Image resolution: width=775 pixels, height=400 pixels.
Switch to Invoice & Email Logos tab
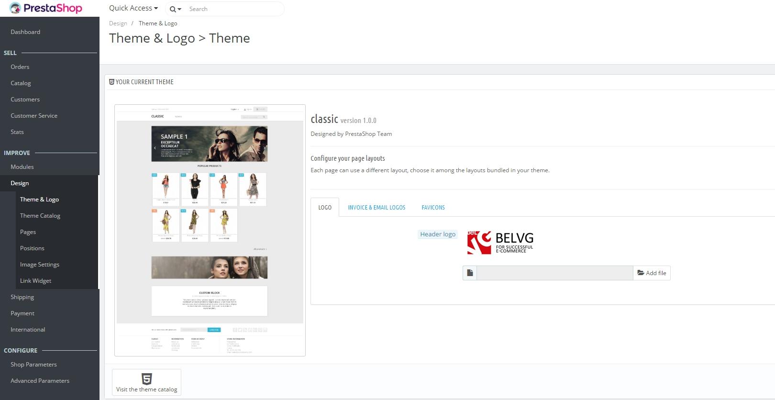coord(376,208)
